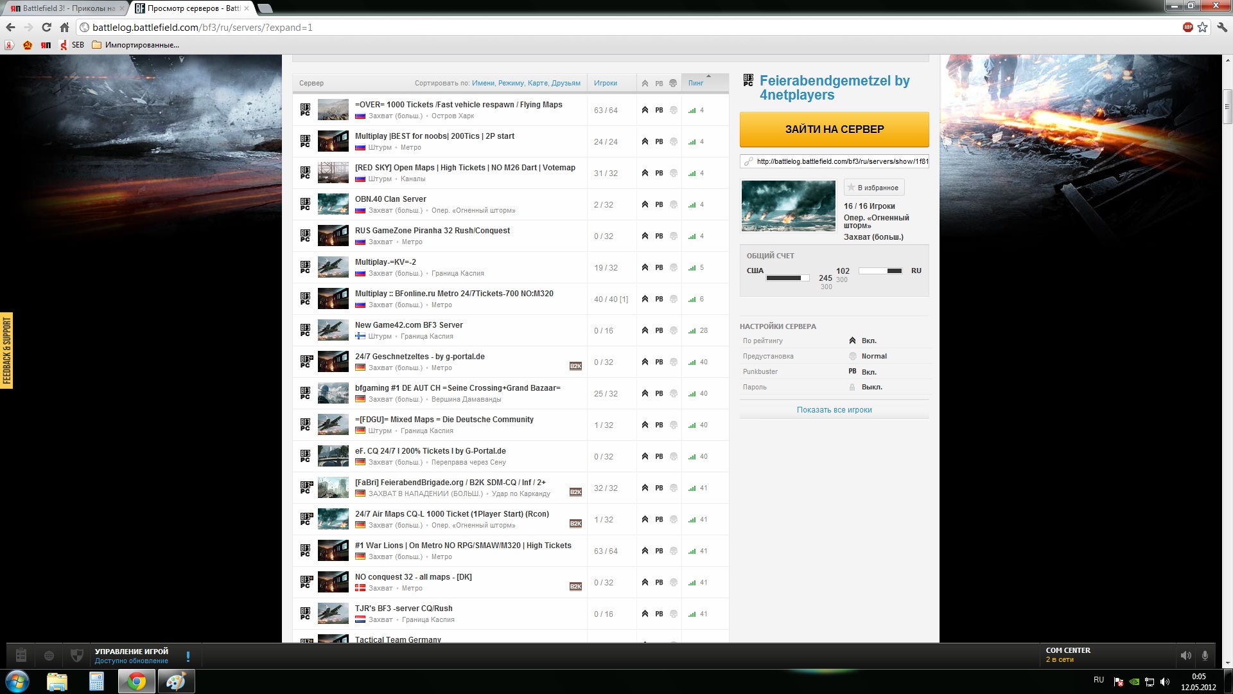Click the B2K badge on NO conquest 32 row
The width and height of the screenshot is (1233, 694).
pos(575,587)
